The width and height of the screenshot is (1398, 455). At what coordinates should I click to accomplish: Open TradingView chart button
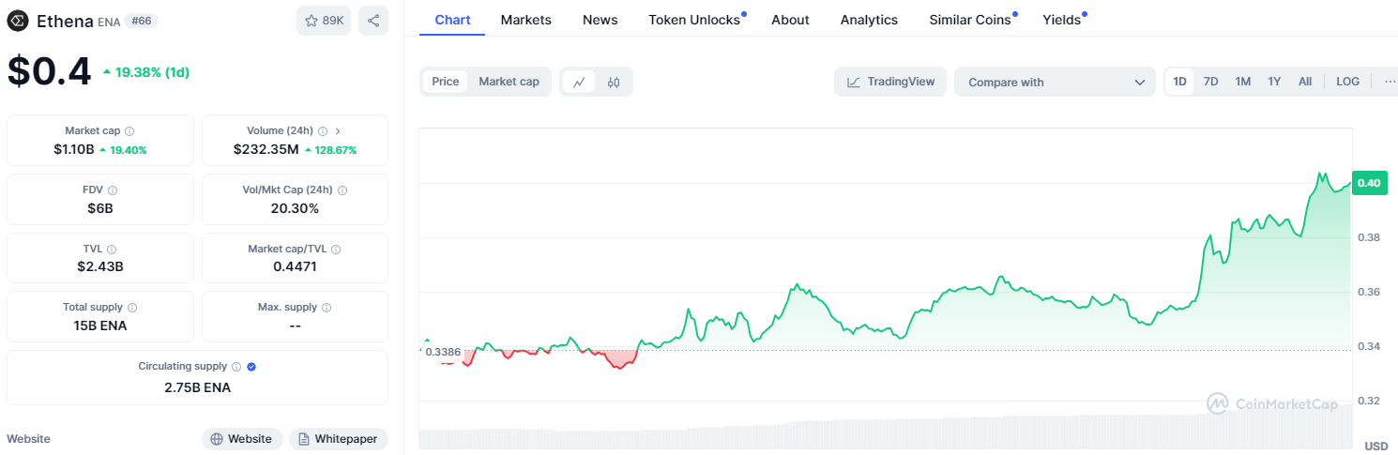(890, 82)
